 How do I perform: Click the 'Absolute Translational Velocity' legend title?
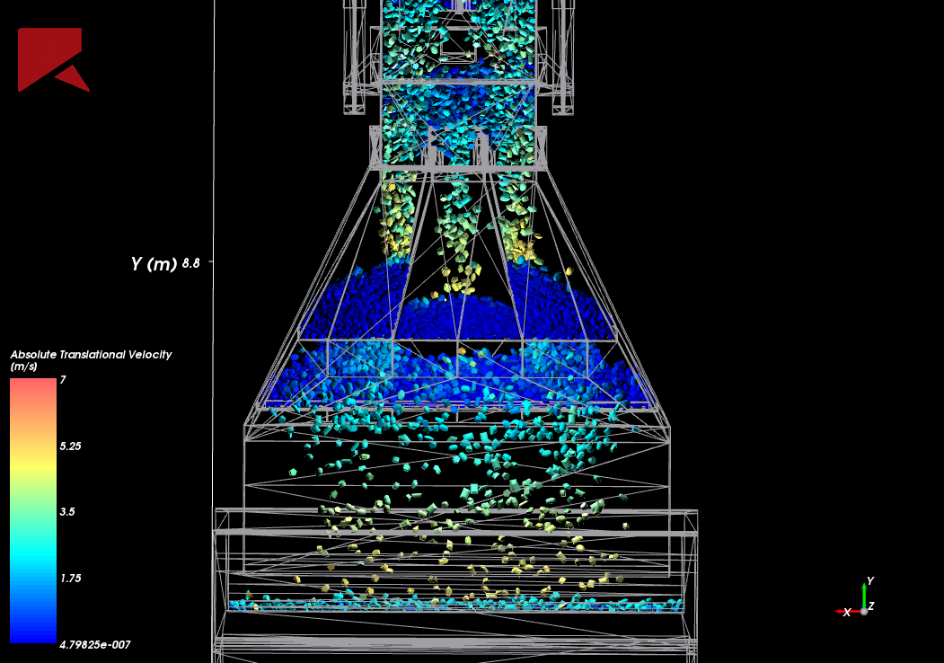tap(91, 354)
